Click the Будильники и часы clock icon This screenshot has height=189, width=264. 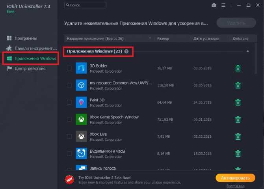click(81, 153)
